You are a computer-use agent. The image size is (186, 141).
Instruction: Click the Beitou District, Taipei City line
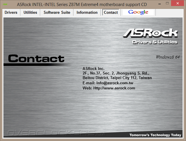tap(117, 78)
